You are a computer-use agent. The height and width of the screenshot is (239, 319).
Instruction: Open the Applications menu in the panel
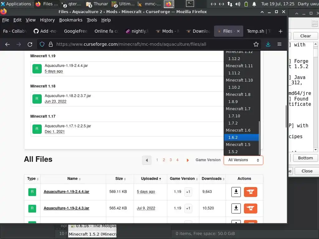(17, 4)
